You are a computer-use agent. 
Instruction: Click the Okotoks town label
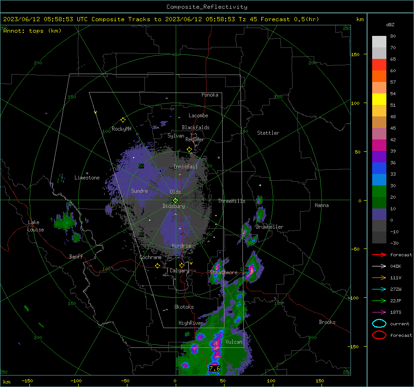184,307
